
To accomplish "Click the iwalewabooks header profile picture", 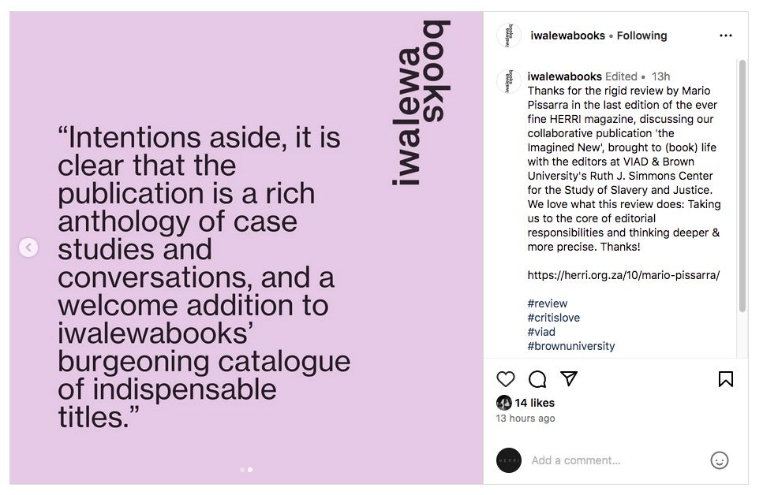I will [509, 35].
